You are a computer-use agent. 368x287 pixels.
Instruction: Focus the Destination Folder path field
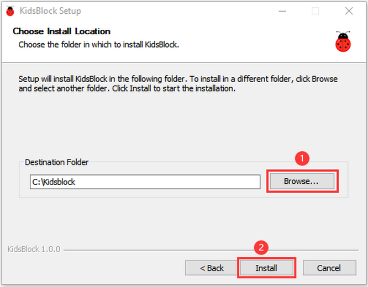click(145, 182)
